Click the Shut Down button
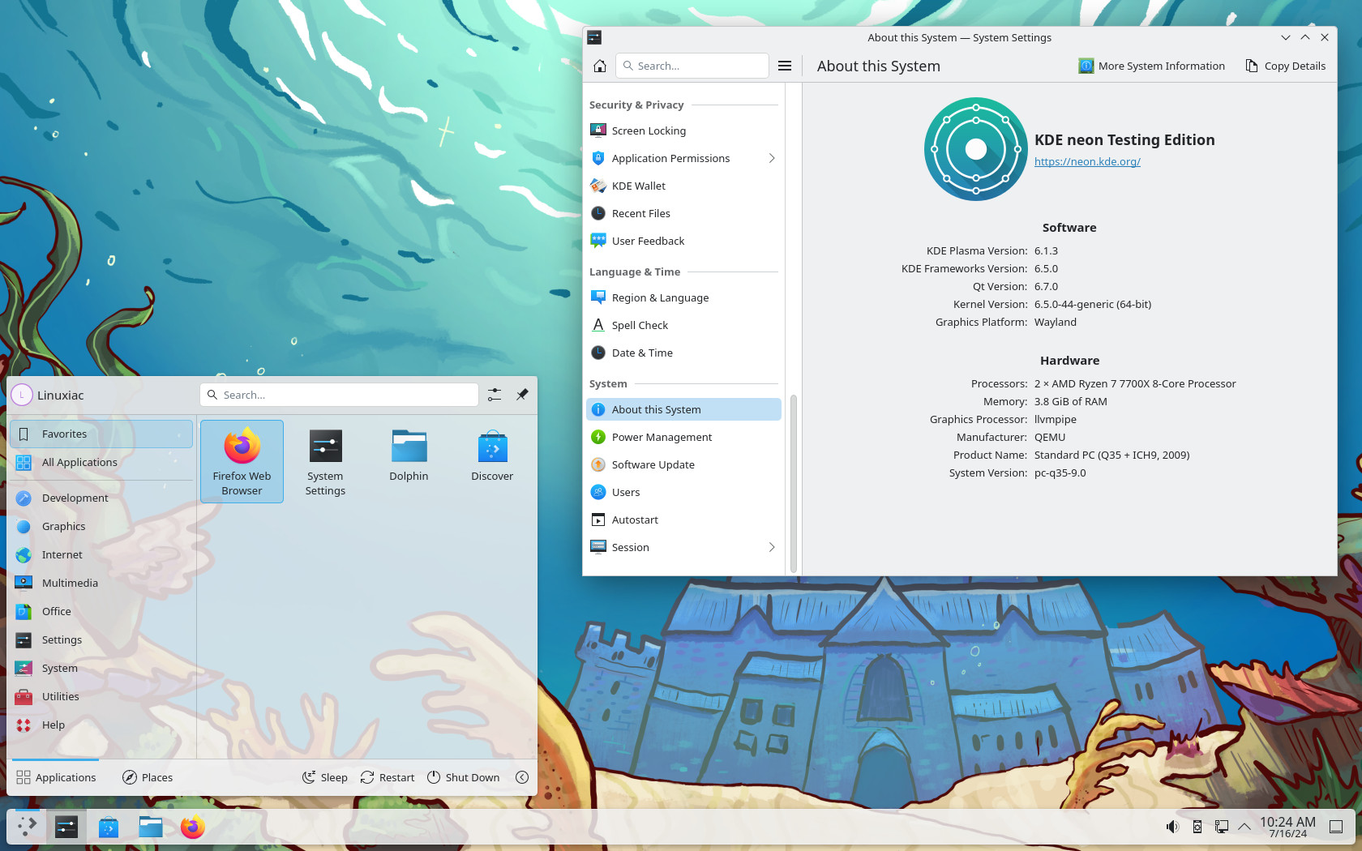Screen dimensions: 1362x851 tap(463, 777)
